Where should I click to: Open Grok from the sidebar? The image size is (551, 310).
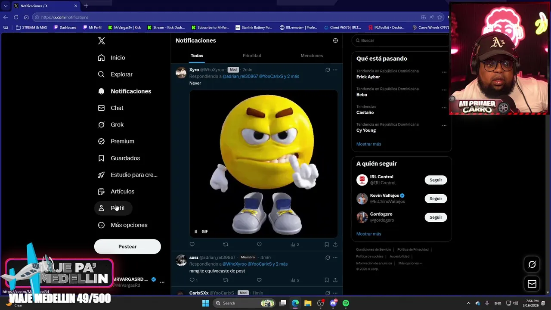[111, 125]
